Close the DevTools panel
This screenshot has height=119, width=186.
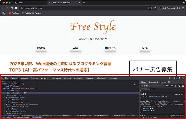coord(183,78)
